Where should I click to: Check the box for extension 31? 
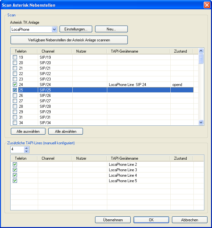click(15, 117)
